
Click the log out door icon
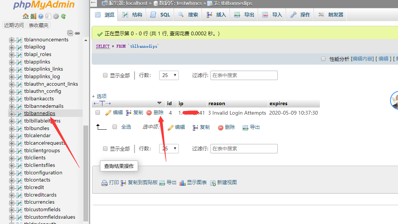pyautogui.click(x=33, y=17)
